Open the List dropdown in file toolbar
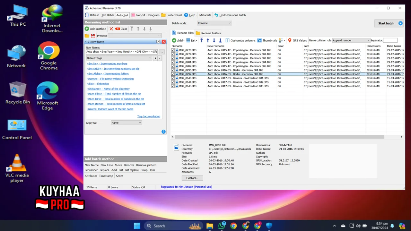 [191, 40]
